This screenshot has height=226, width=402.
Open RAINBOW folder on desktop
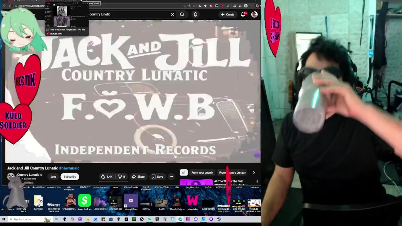click(38, 203)
